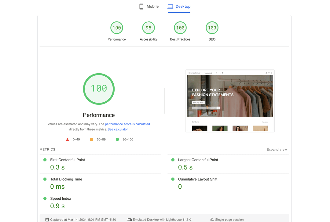Click the calendar icon beside capture date
This screenshot has height=222, width=330.
pyautogui.click(x=47, y=220)
